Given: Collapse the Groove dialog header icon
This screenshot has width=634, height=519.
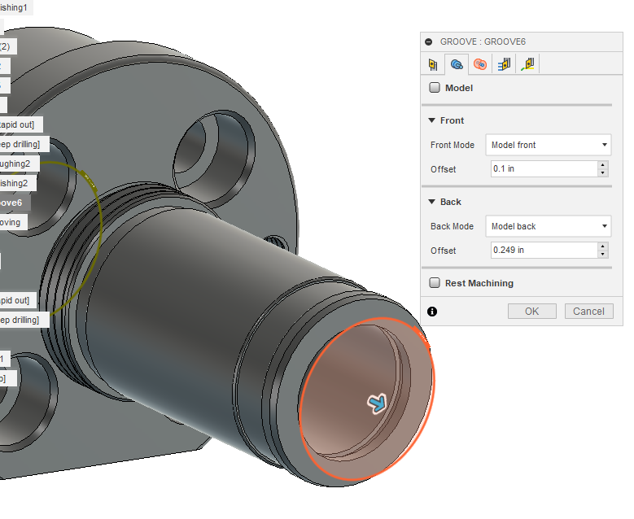Looking at the screenshot, I should 429,41.
